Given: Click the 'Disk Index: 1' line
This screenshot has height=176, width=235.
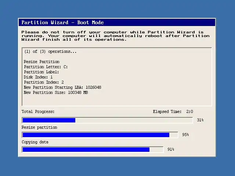Looking at the screenshot, I should [38, 77].
